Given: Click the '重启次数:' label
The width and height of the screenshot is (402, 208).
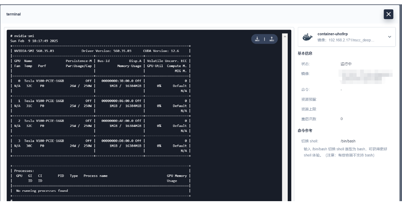Looking at the screenshot, I should 309,119.
